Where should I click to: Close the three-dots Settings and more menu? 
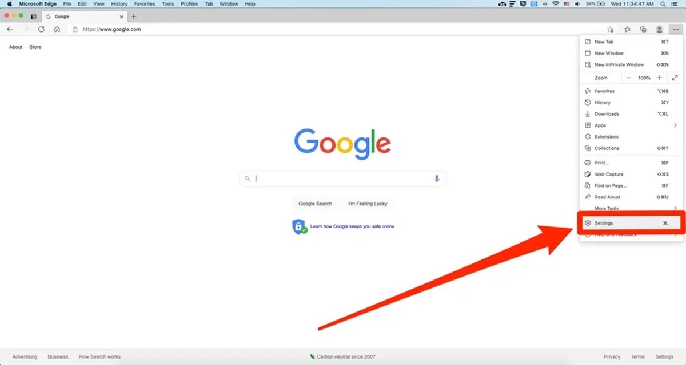pos(675,29)
